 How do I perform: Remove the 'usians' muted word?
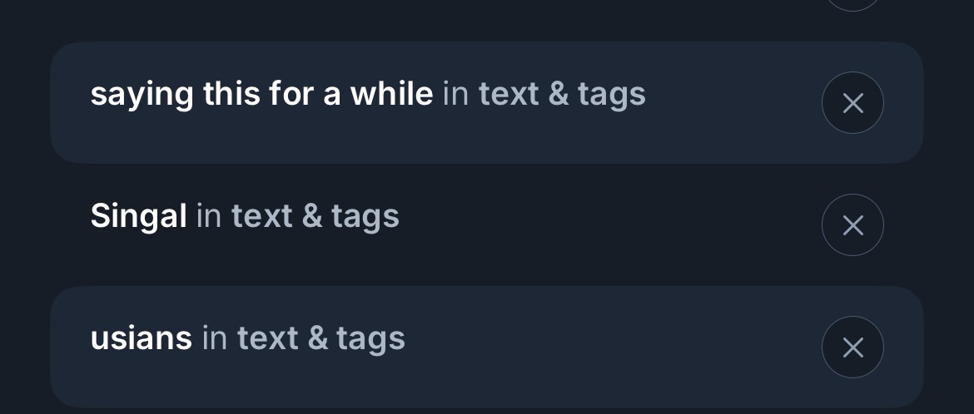[x=852, y=347]
